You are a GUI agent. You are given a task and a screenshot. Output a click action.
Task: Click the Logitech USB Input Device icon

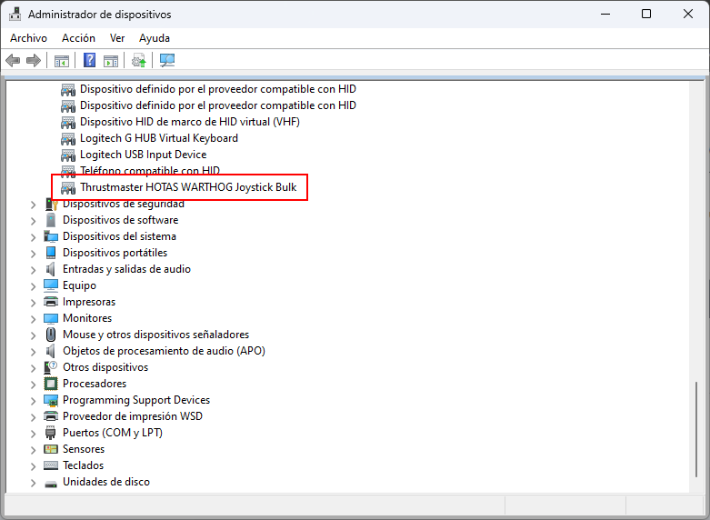pos(68,155)
